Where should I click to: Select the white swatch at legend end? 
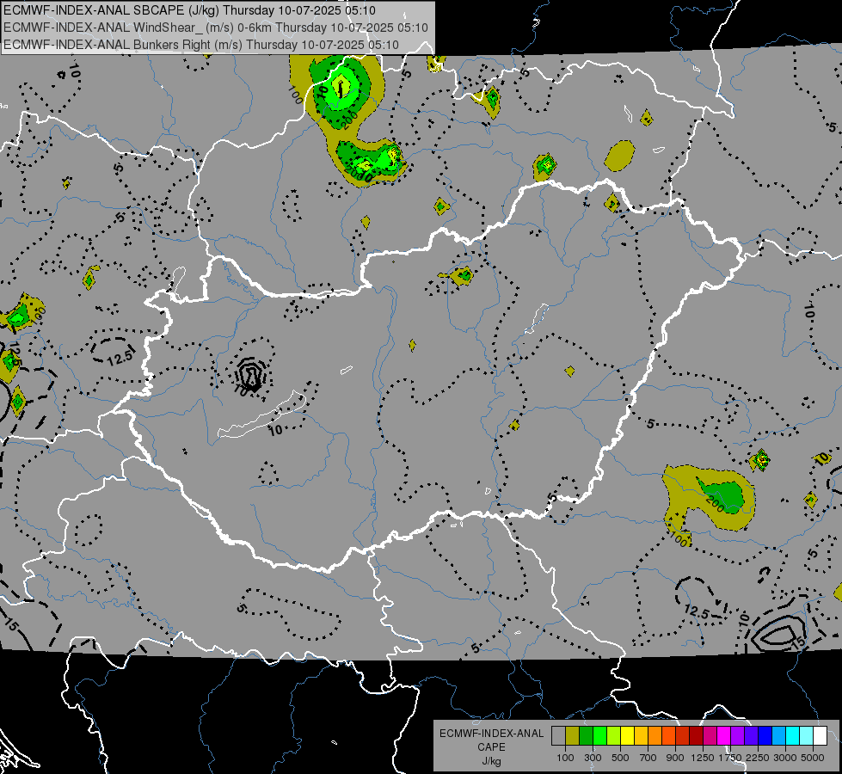click(820, 736)
